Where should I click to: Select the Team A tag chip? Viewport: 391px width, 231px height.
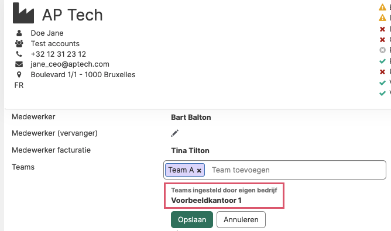tap(185, 170)
